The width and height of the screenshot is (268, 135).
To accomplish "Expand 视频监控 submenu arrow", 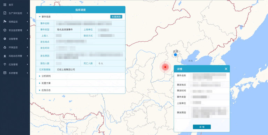I will pyautogui.click(x=27, y=22).
